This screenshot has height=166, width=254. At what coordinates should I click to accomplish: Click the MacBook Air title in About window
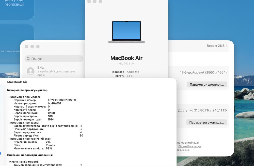click(x=126, y=58)
